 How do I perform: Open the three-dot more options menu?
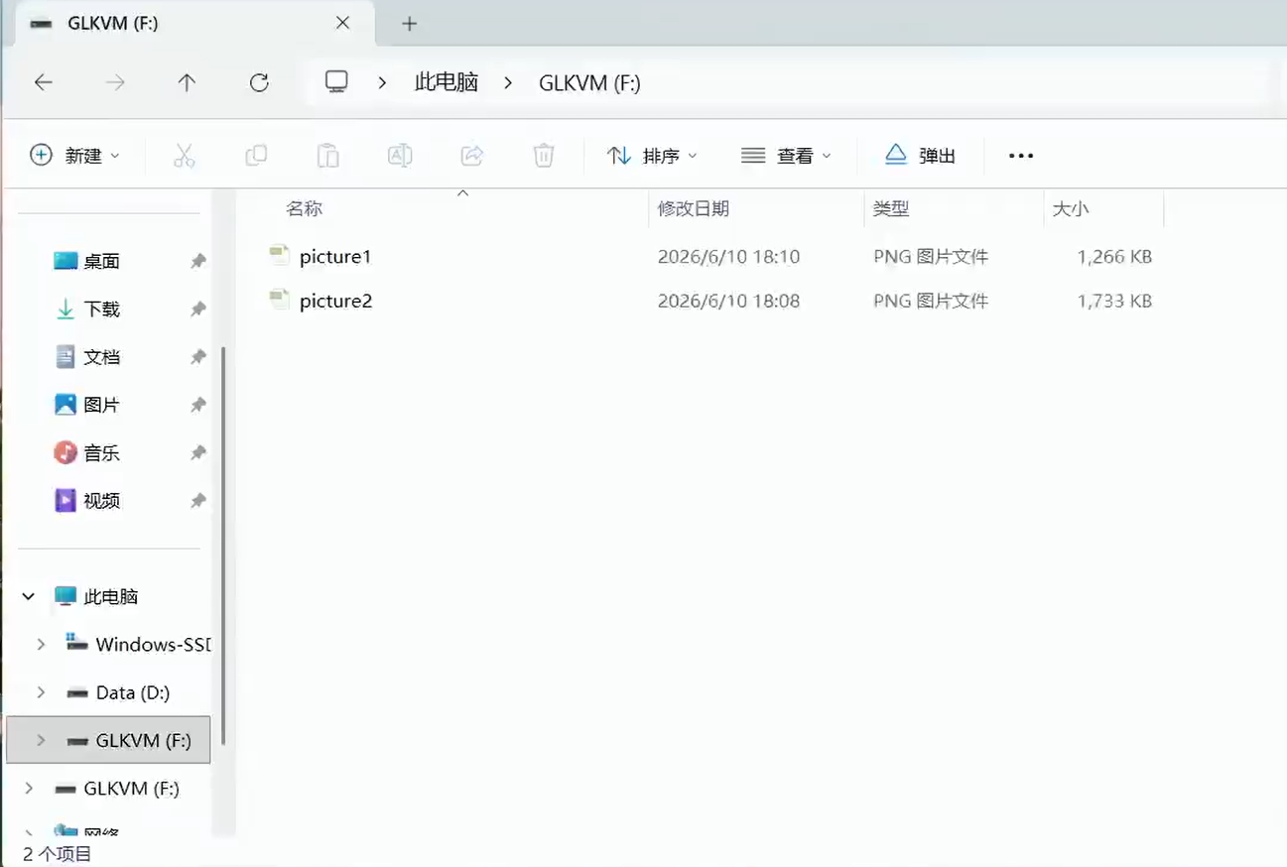[x=1021, y=156]
